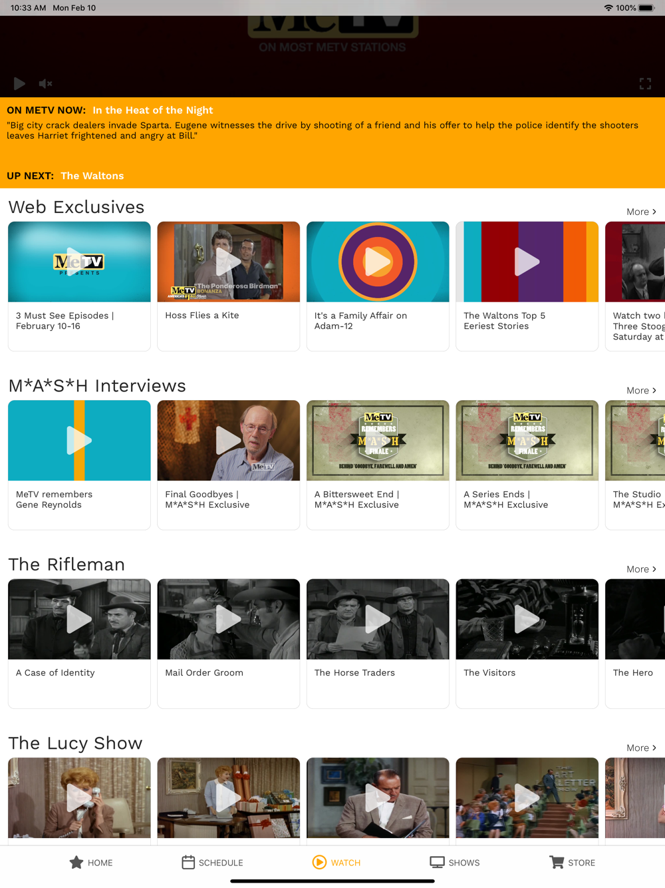Click the Mail Order Groom title
665x888 pixels.
pyautogui.click(x=204, y=673)
